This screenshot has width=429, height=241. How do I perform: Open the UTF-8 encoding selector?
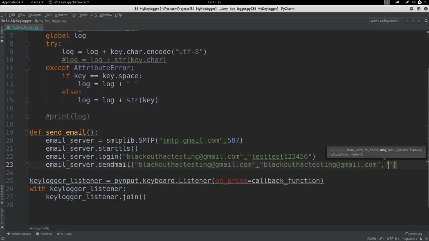click(x=393, y=239)
